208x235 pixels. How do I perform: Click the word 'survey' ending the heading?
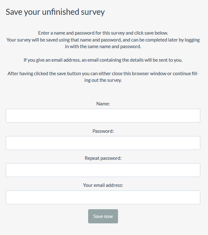[x=93, y=12]
